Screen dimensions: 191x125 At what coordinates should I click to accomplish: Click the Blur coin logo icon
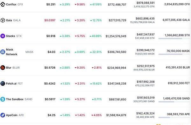click(3, 68)
